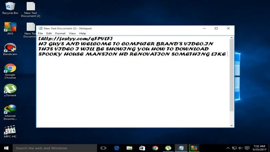Click the line starting 'HI GUYS AND WELCOME'
The height and width of the screenshot is (152, 270).
point(126,44)
